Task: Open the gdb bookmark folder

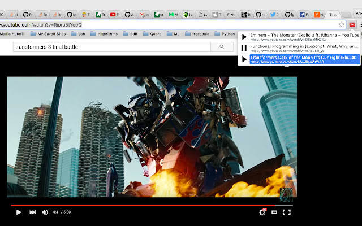Action: [x=130, y=34]
